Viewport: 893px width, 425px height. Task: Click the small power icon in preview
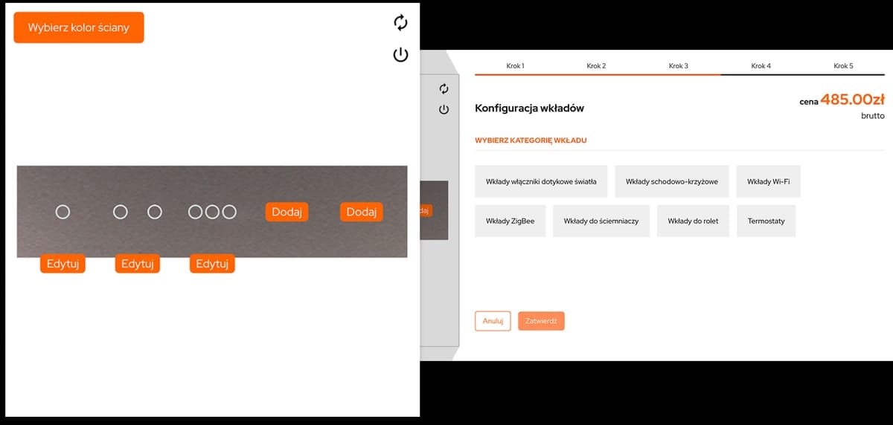pos(444,109)
